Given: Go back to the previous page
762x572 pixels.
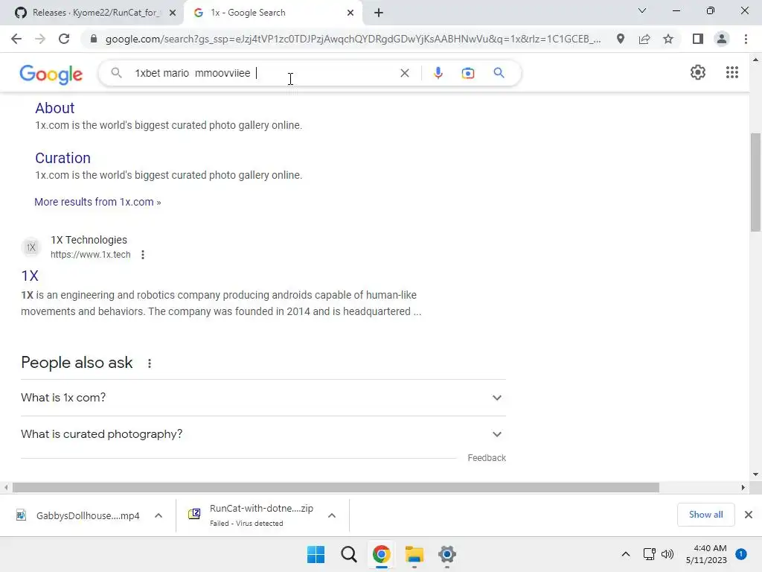Looking at the screenshot, I should pyautogui.click(x=16, y=39).
